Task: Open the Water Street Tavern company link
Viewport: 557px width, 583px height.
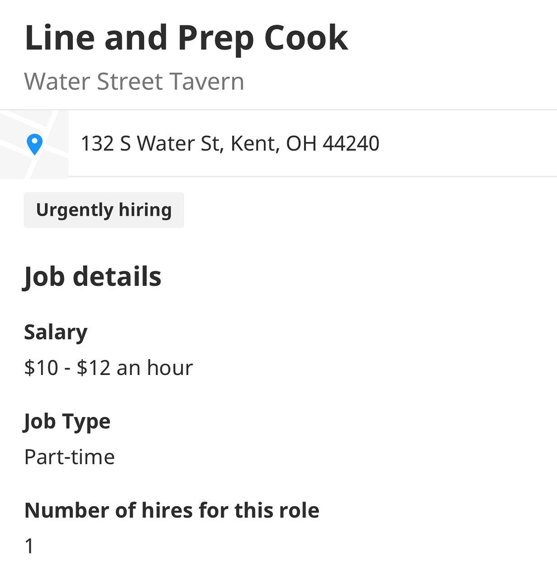Action: point(134,81)
